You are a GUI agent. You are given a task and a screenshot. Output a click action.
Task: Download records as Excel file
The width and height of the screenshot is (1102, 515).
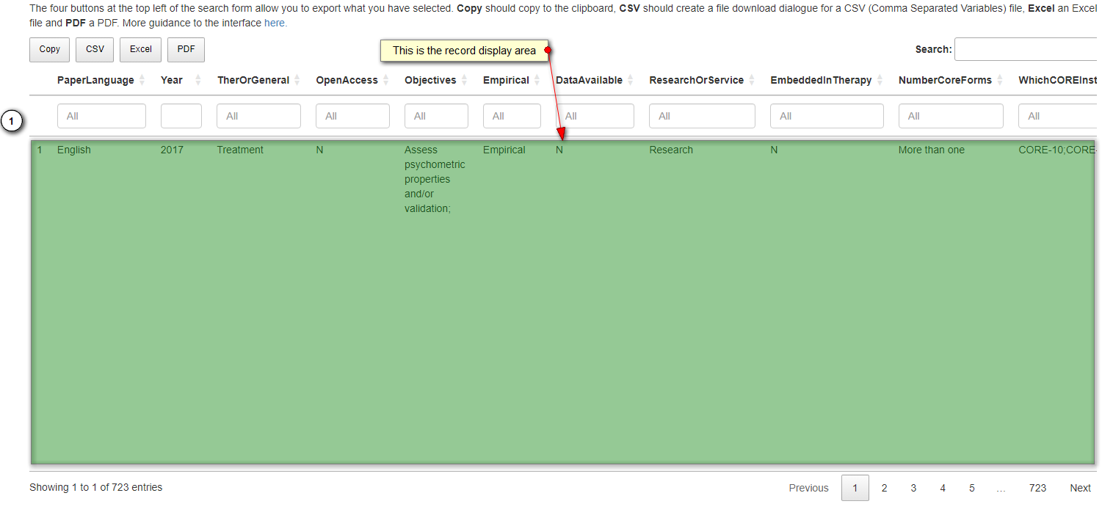click(x=139, y=49)
